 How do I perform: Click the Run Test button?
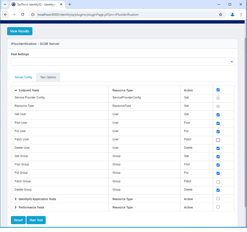click(36, 220)
